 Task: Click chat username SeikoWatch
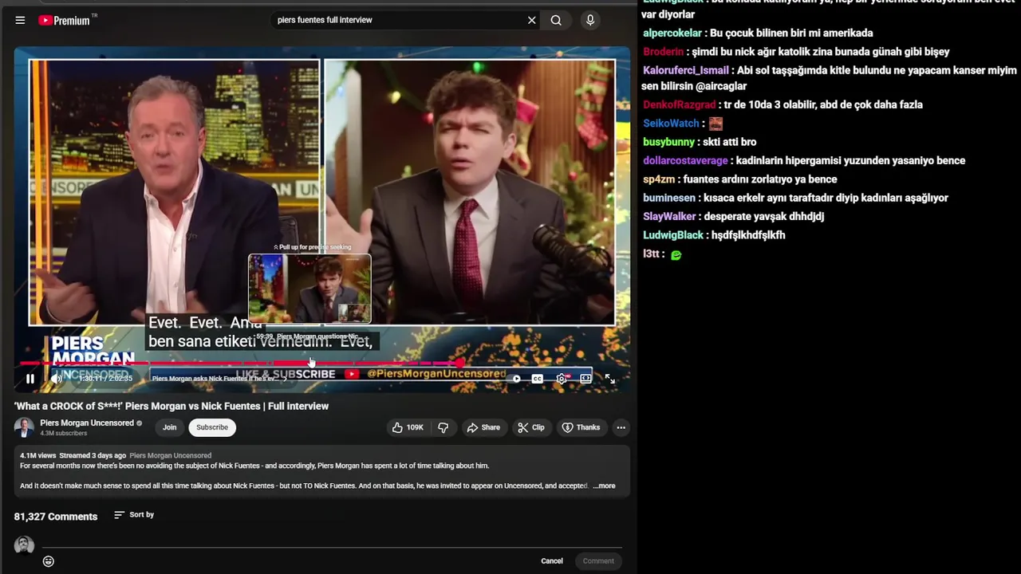click(x=671, y=124)
